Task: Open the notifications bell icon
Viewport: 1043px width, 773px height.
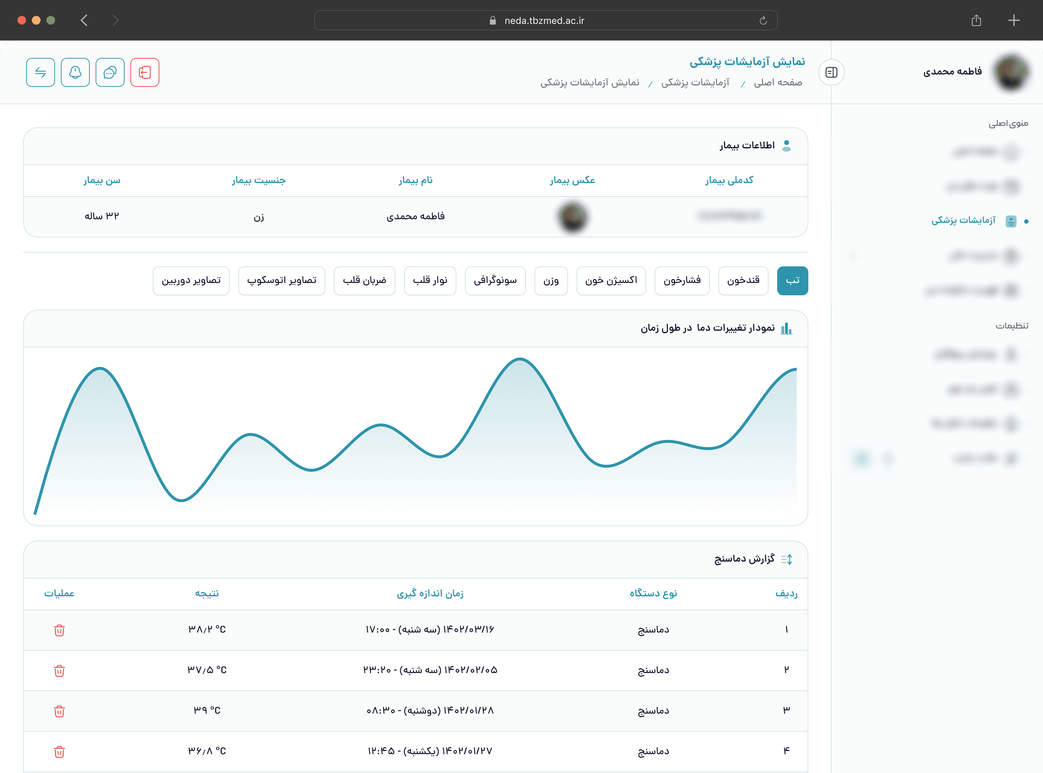Action: tap(75, 72)
